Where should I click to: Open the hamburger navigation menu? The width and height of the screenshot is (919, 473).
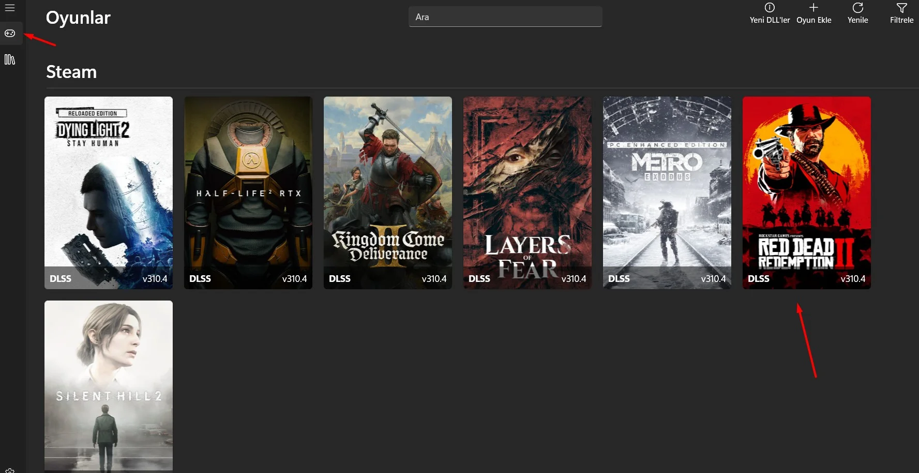pos(10,8)
